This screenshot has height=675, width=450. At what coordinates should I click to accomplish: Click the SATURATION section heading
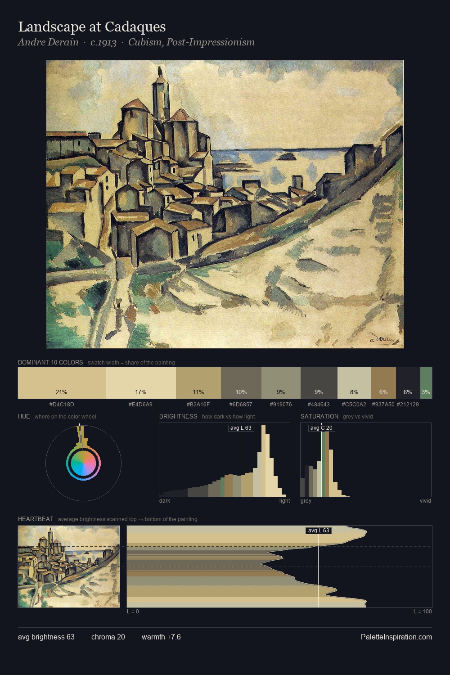click(319, 416)
